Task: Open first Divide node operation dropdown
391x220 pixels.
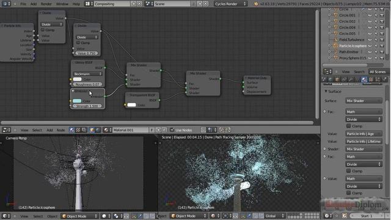Action: point(51,24)
